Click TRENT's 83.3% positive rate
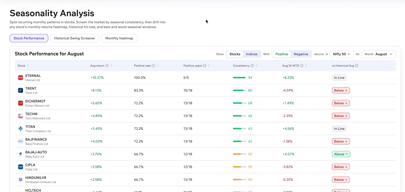 point(139,90)
